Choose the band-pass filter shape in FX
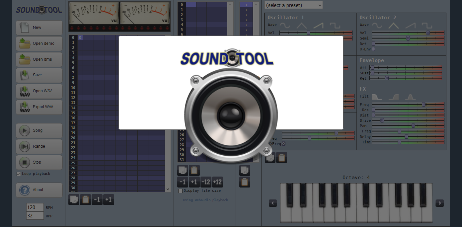Viewport: 462px width, 227px height. click(x=410, y=97)
